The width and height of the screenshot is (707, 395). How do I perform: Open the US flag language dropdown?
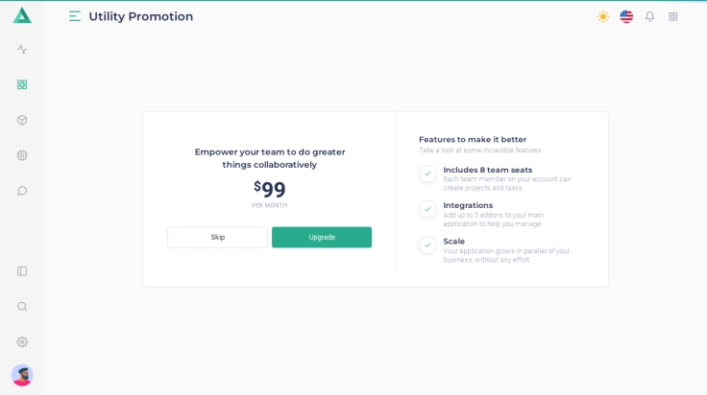(626, 16)
